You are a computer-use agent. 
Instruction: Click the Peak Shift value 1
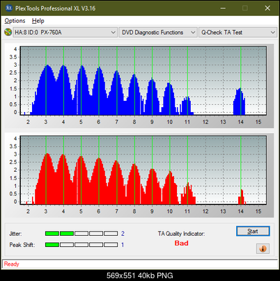123,245
